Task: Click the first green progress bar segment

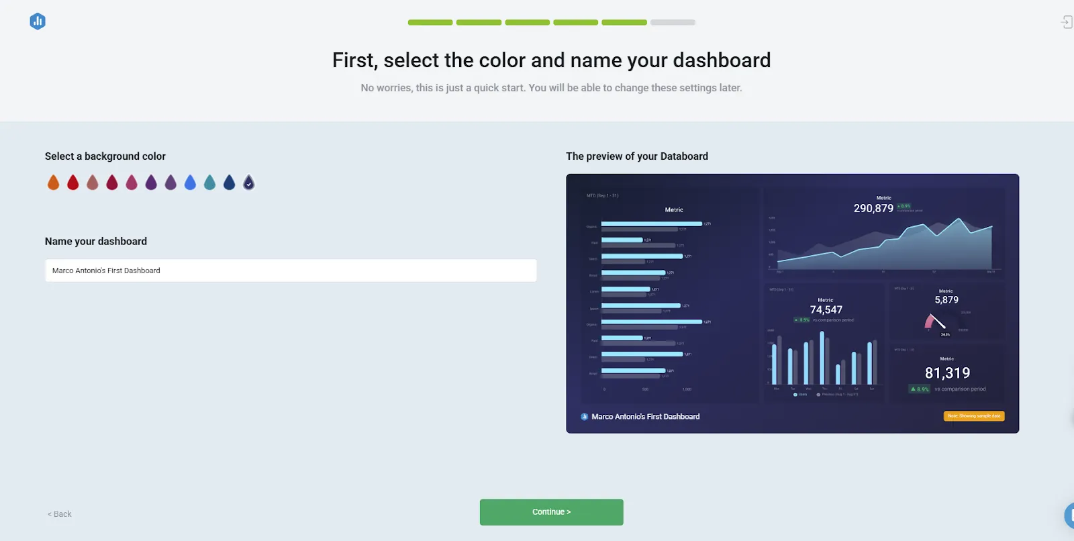Action: coord(430,22)
